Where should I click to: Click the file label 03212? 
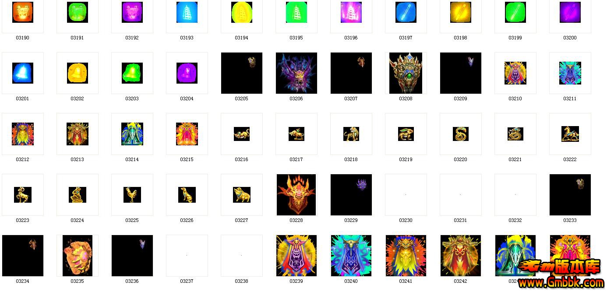23,159
